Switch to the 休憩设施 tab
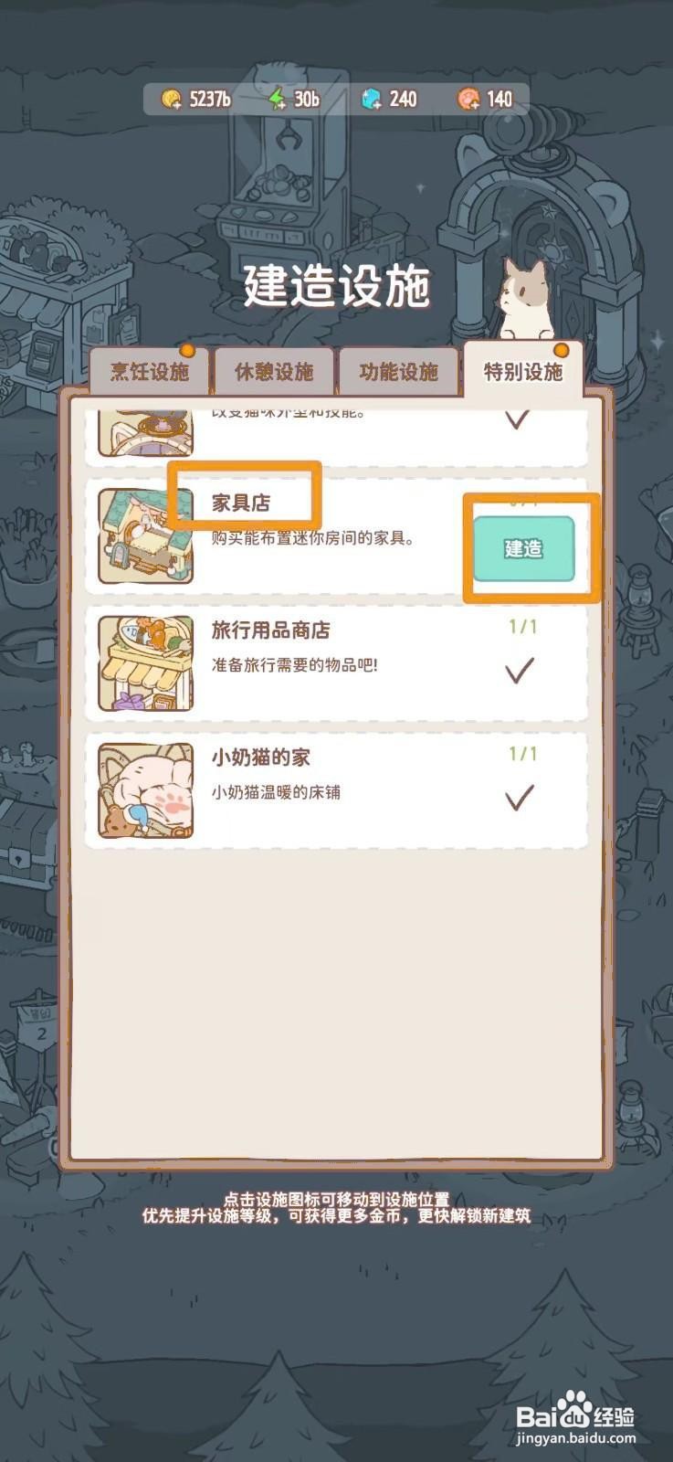The height and width of the screenshot is (1462, 673). click(274, 372)
